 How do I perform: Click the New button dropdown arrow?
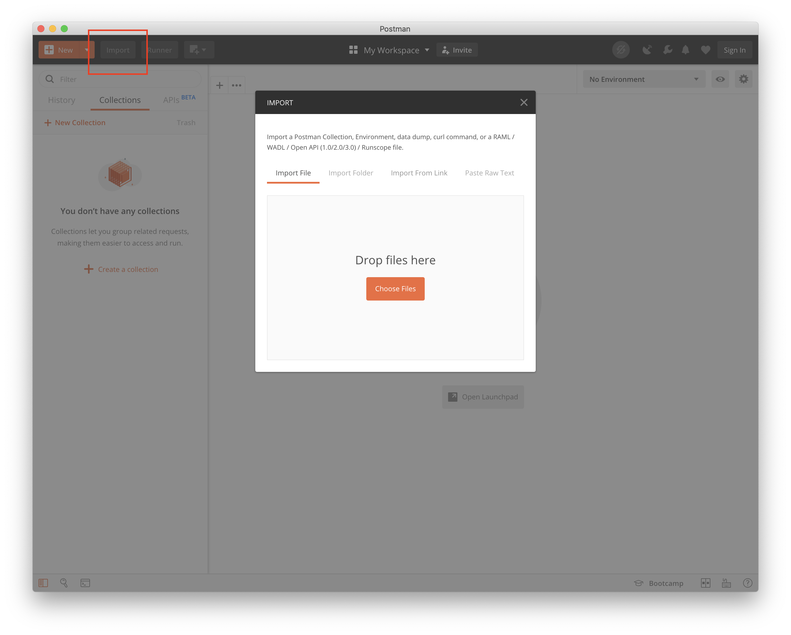point(86,50)
